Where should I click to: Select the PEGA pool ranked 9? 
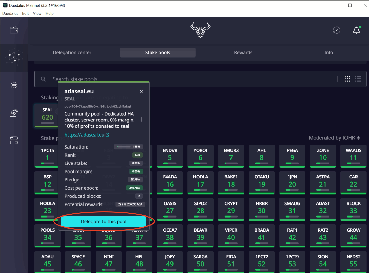pos(292,156)
